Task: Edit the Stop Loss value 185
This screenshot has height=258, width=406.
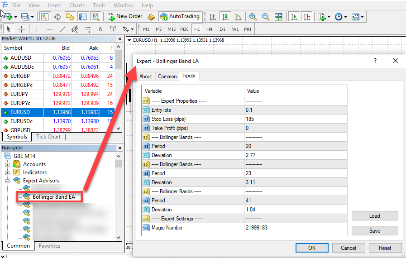Action: (296, 119)
